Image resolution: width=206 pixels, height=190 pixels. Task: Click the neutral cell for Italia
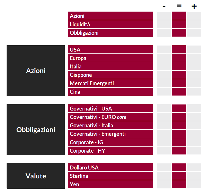click(x=179, y=66)
